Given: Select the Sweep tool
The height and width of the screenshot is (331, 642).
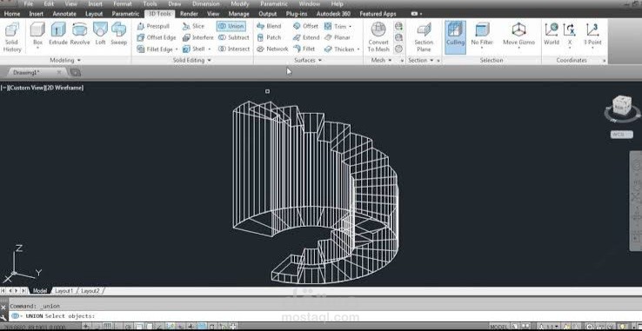Looking at the screenshot, I should click(x=118, y=34).
